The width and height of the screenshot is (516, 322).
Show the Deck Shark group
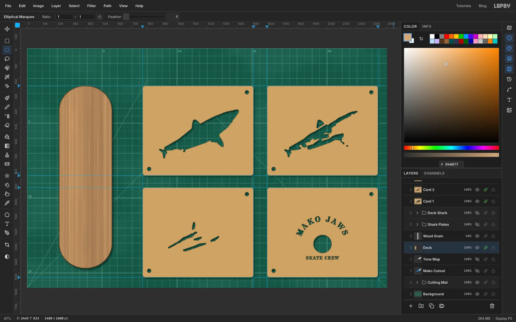click(x=477, y=213)
